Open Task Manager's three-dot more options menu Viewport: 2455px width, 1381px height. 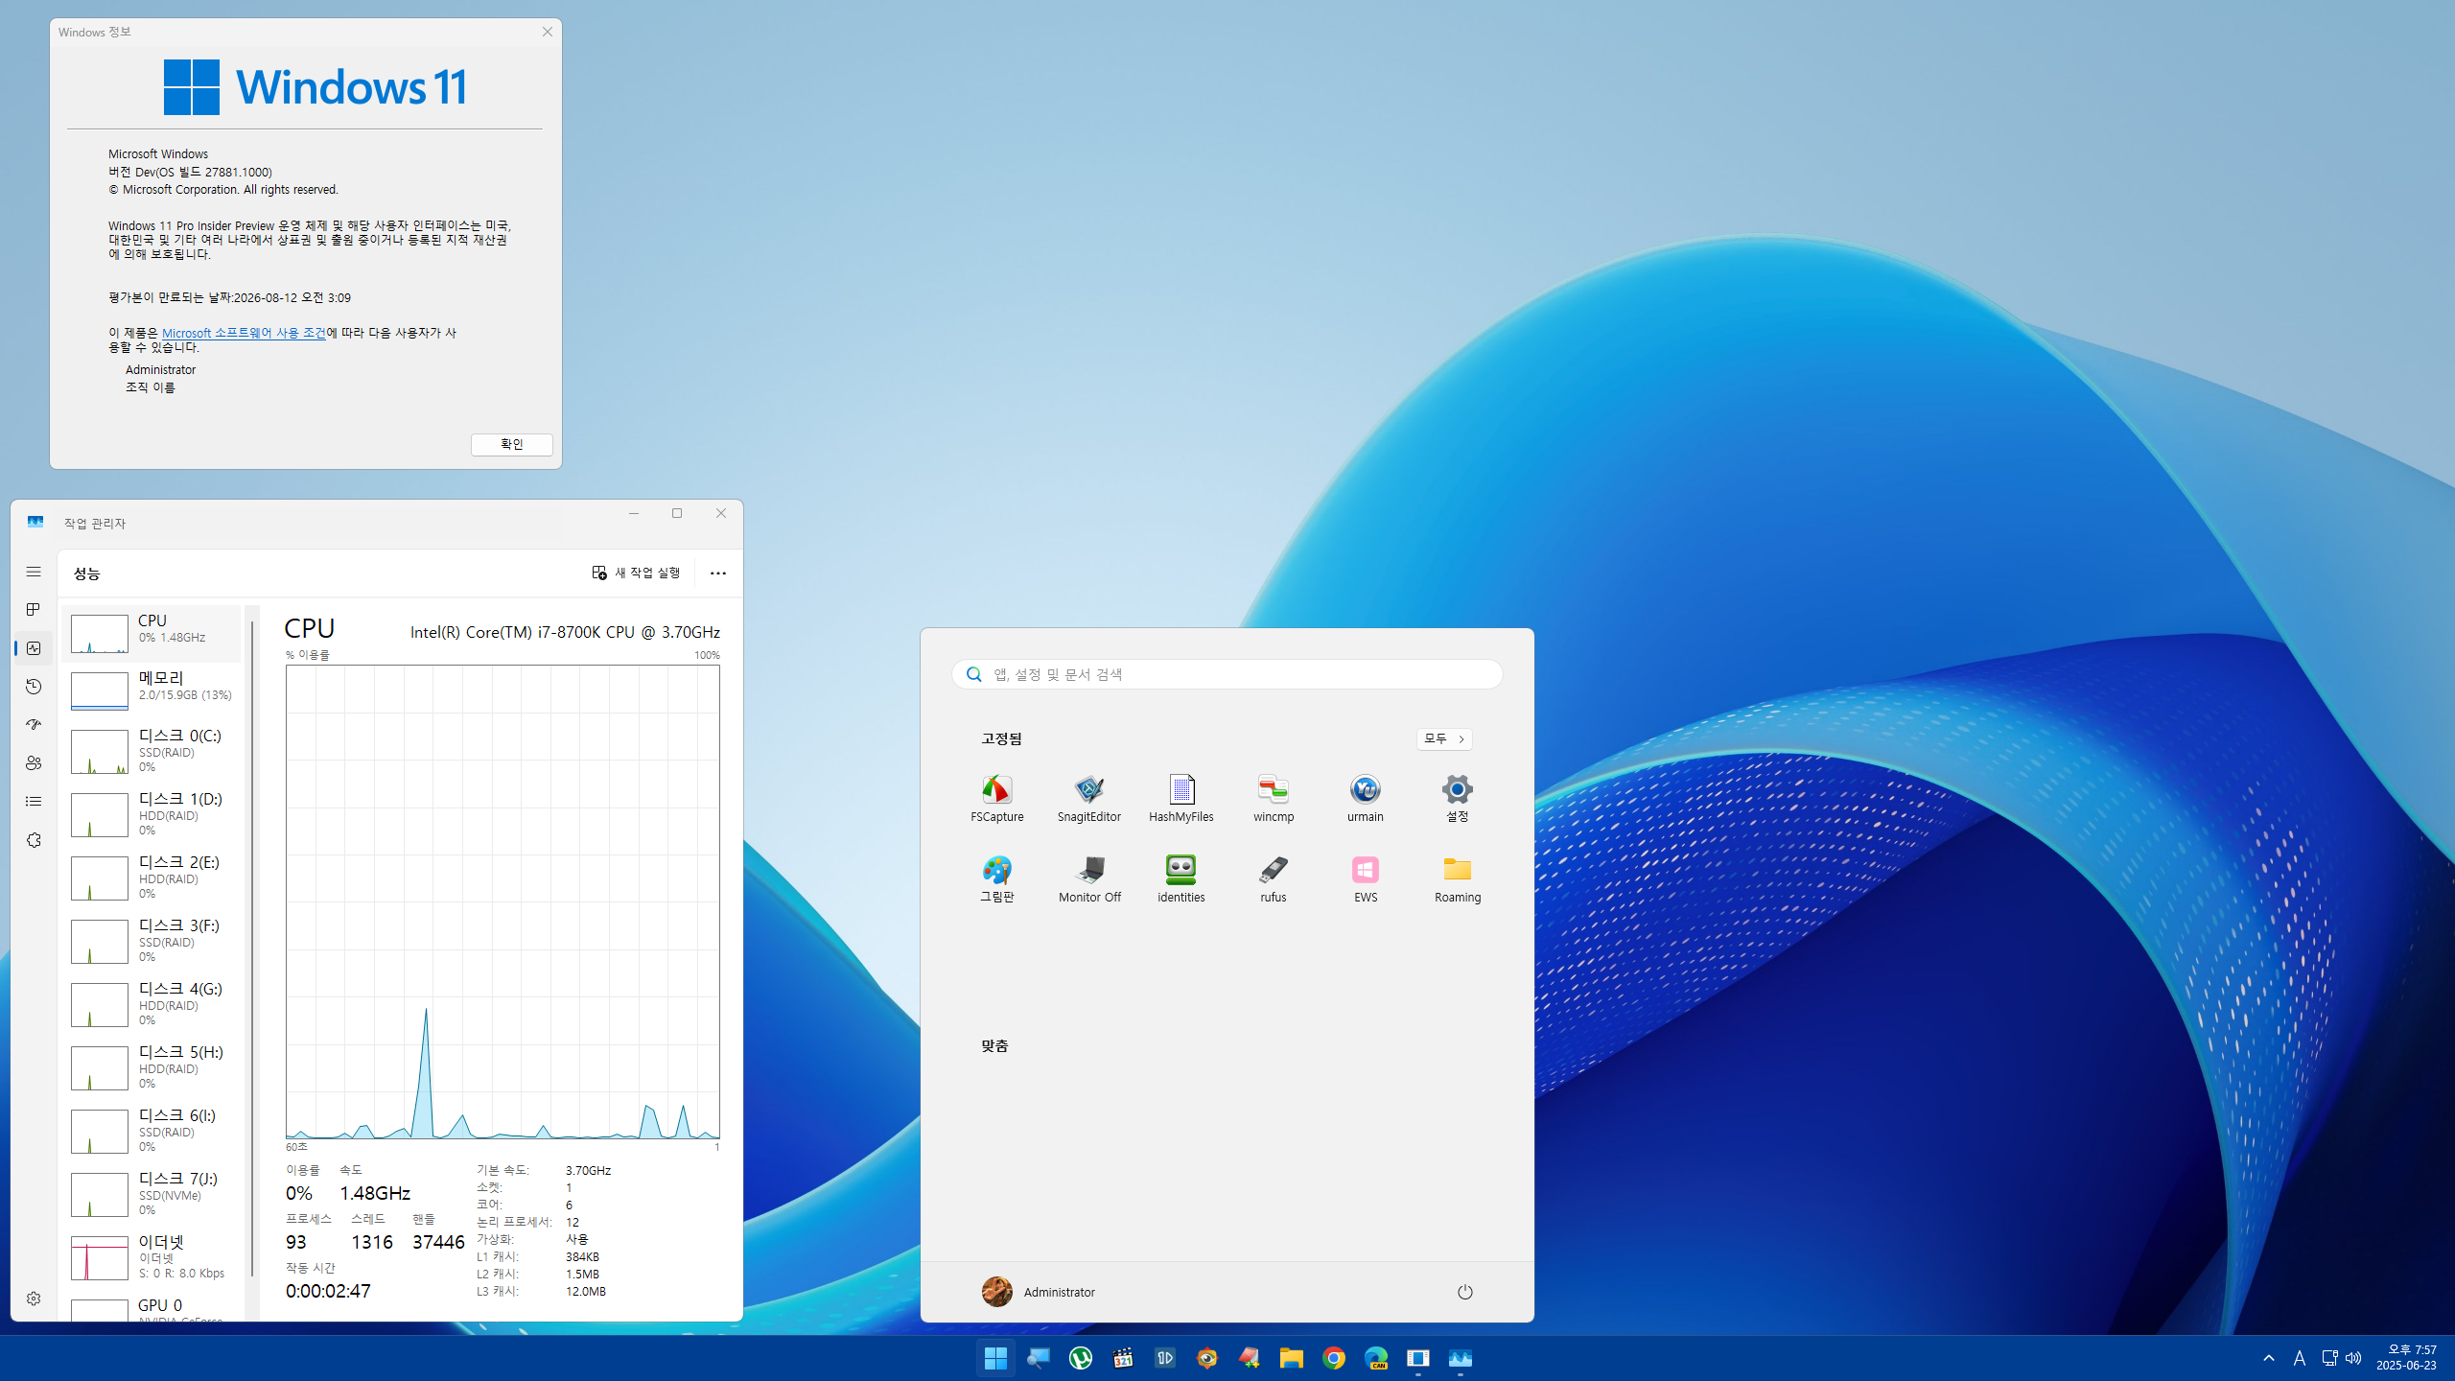click(x=717, y=573)
